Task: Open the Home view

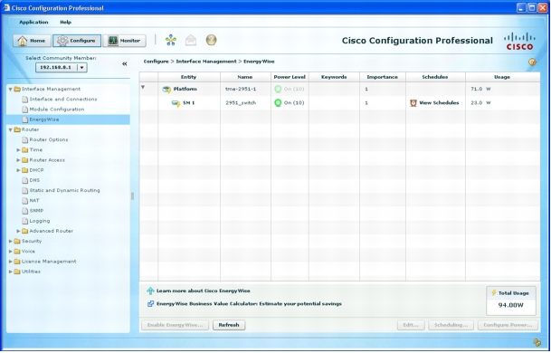Action: [x=32, y=41]
